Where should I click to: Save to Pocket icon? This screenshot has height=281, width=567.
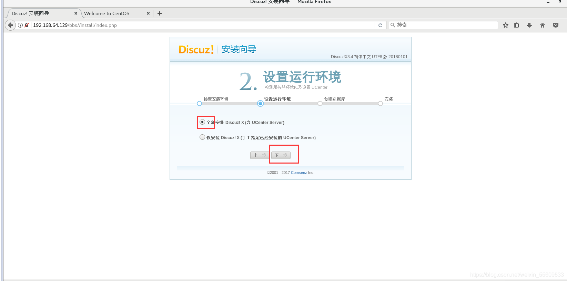tap(556, 25)
